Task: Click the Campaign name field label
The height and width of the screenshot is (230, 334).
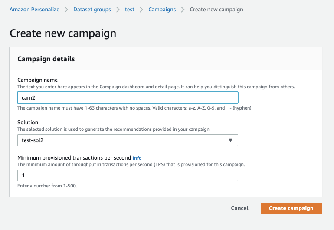Action: click(38, 80)
